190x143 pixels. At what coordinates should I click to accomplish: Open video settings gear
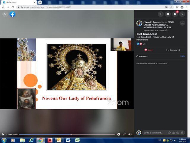[x=119, y=134]
